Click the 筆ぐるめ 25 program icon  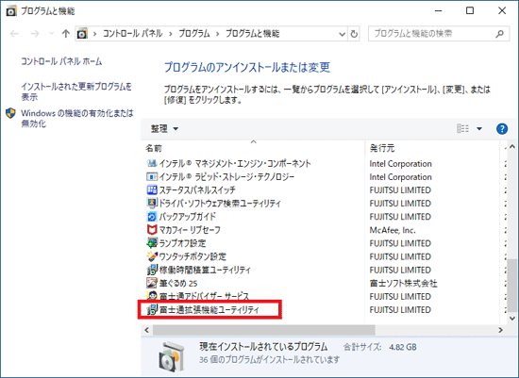pyautogui.click(x=152, y=283)
